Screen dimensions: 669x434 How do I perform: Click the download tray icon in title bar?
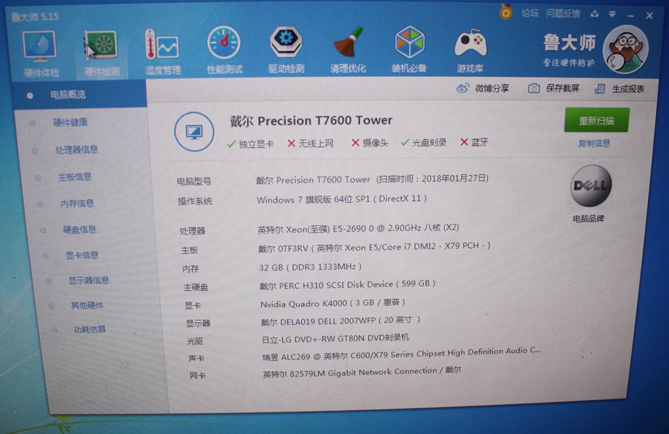click(x=595, y=14)
